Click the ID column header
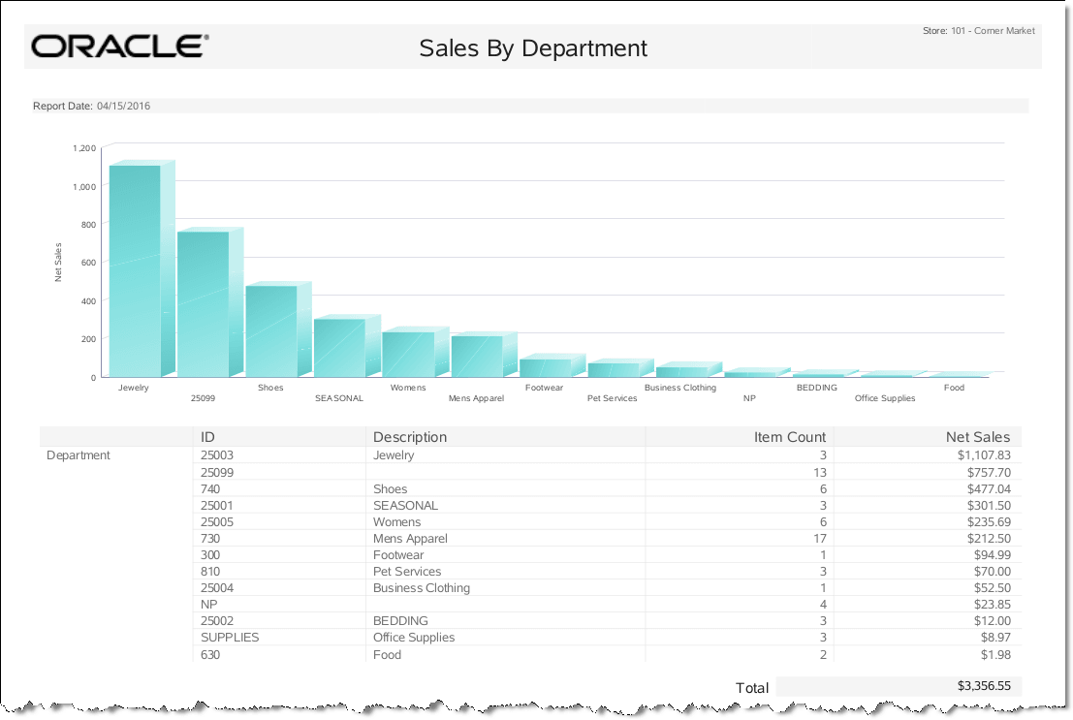Image resolution: width=1073 pixels, height=720 pixels. (207, 437)
